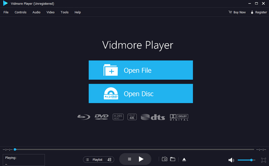Open the Controls menu
This screenshot has width=269, height=166.
click(x=21, y=12)
